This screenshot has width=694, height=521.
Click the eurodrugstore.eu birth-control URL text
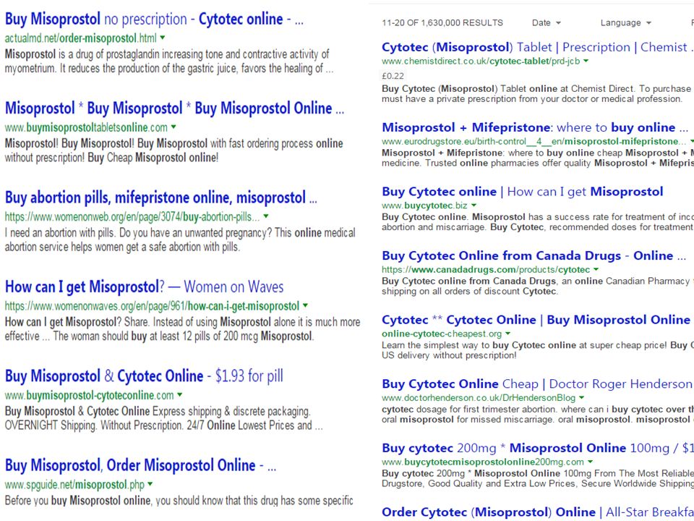click(x=534, y=141)
